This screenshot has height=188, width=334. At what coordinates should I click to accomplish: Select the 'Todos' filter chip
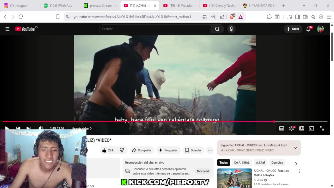tap(223, 162)
